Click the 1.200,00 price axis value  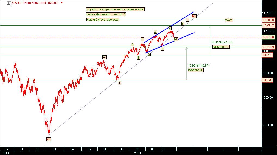[x=269, y=13]
